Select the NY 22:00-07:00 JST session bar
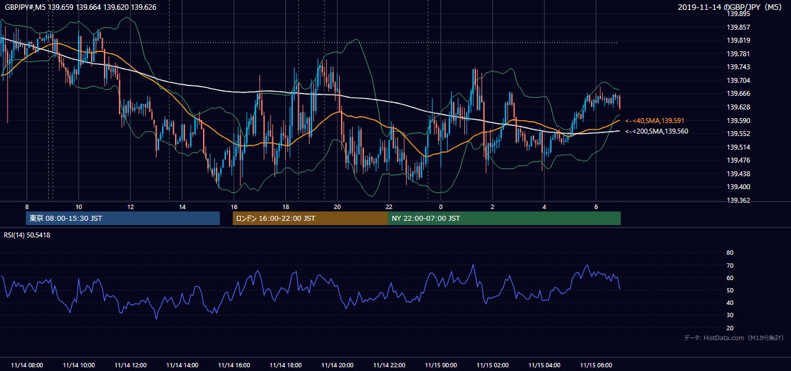The width and height of the screenshot is (791, 371). [504, 218]
